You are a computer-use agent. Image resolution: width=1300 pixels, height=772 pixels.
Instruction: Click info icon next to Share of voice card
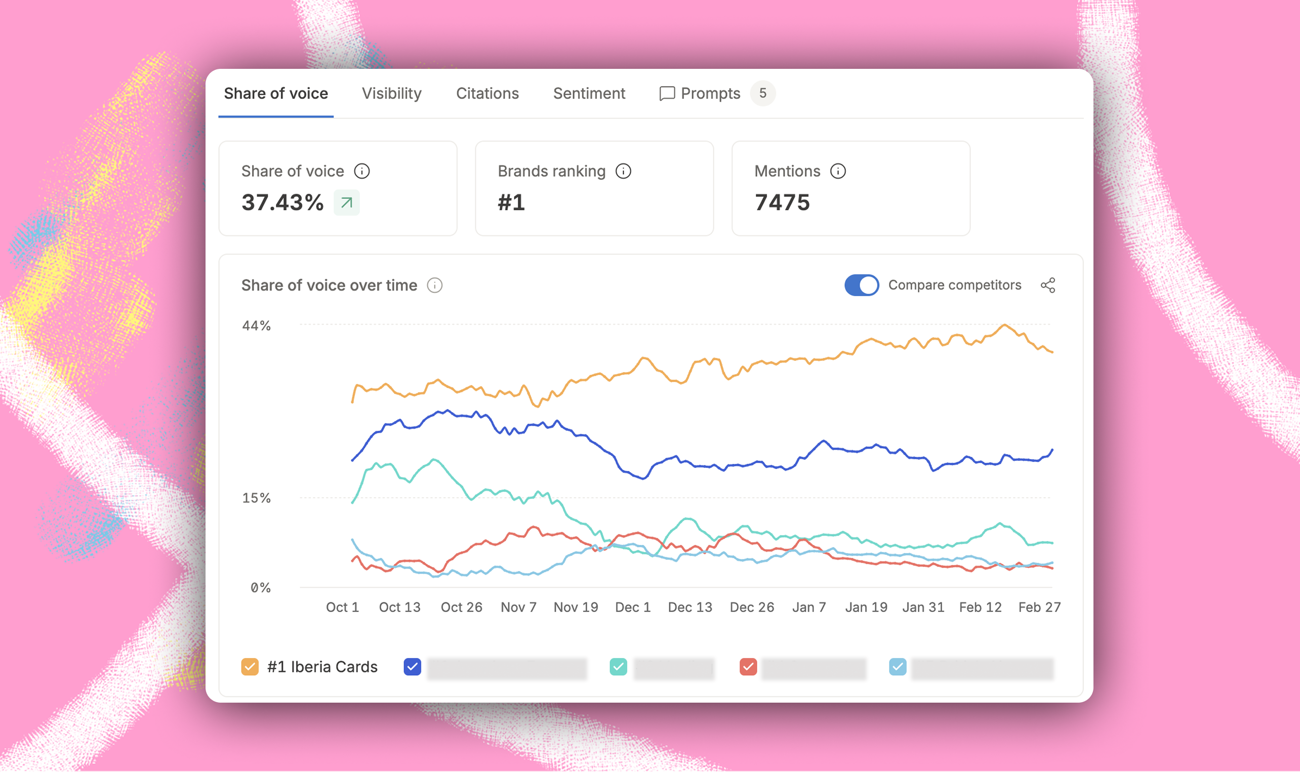(361, 171)
